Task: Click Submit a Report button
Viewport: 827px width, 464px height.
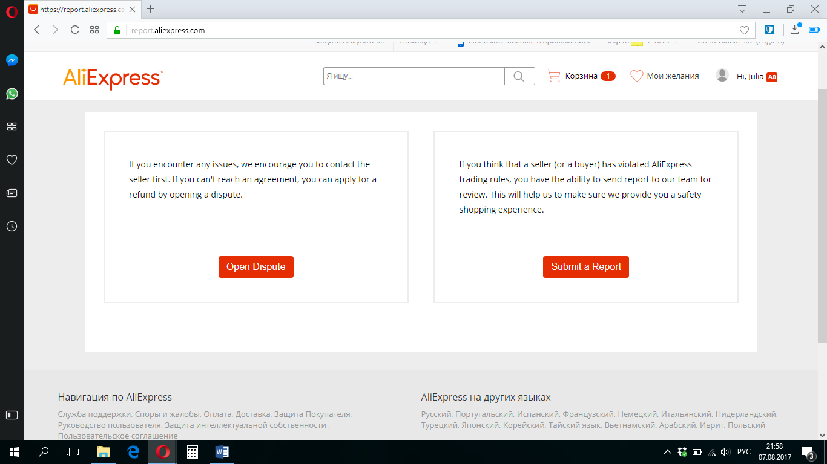Action: click(586, 267)
